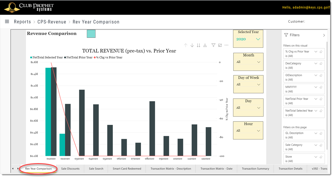This screenshot has height=177, width=333.
Task: Click the Reports breadcrumb link
Action: pyautogui.click(x=22, y=22)
